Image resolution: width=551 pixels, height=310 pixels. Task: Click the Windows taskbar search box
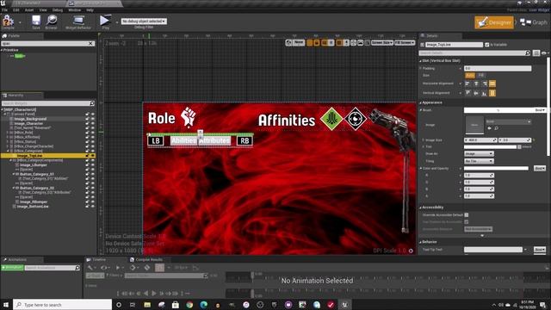pyautogui.click(x=63, y=304)
